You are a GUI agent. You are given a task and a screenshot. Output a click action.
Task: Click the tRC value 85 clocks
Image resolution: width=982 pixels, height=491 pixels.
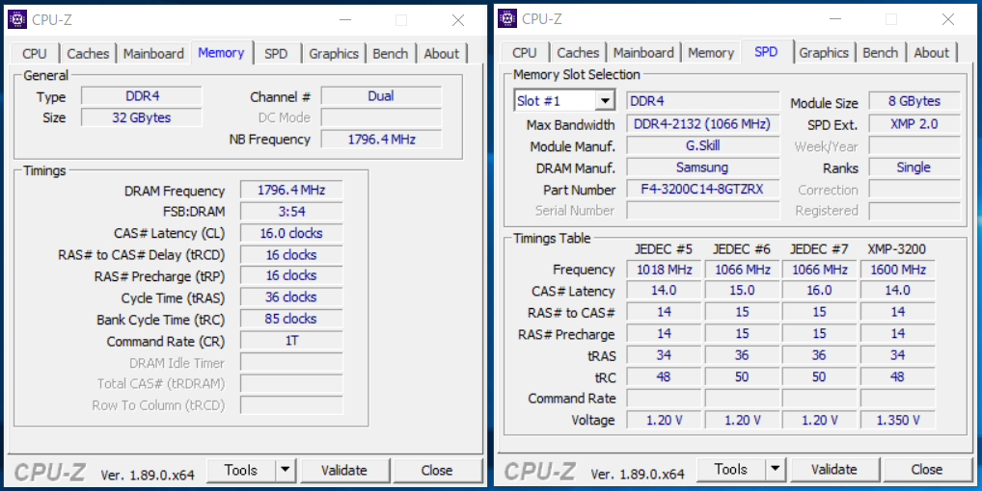click(291, 320)
